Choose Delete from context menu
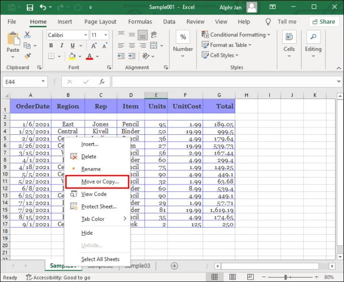The height and width of the screenshot is (282, 344). pos(97,157)
